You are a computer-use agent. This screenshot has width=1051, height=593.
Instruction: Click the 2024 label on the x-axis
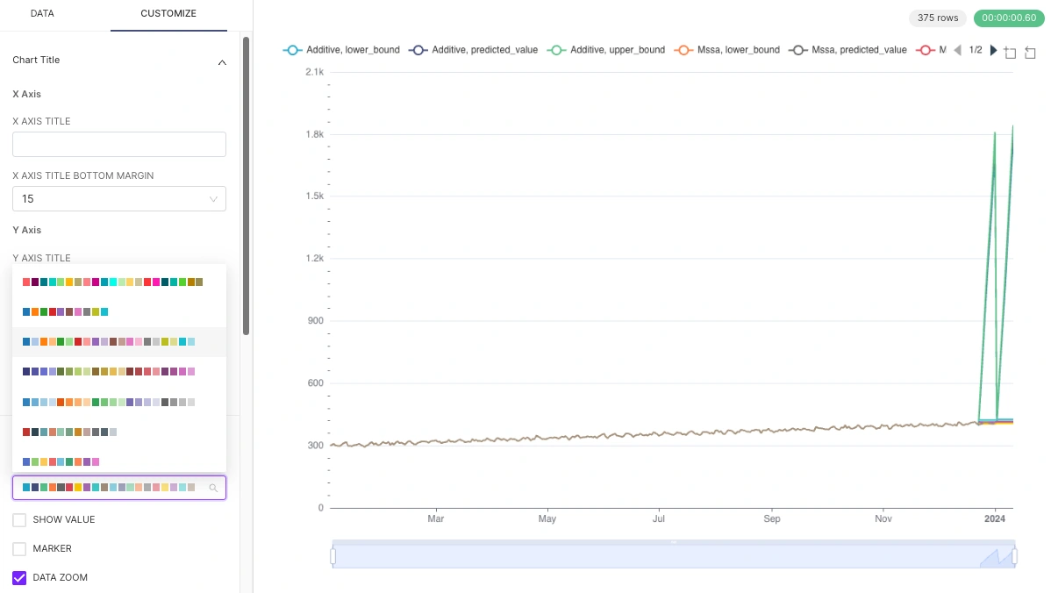pos(995,518)
